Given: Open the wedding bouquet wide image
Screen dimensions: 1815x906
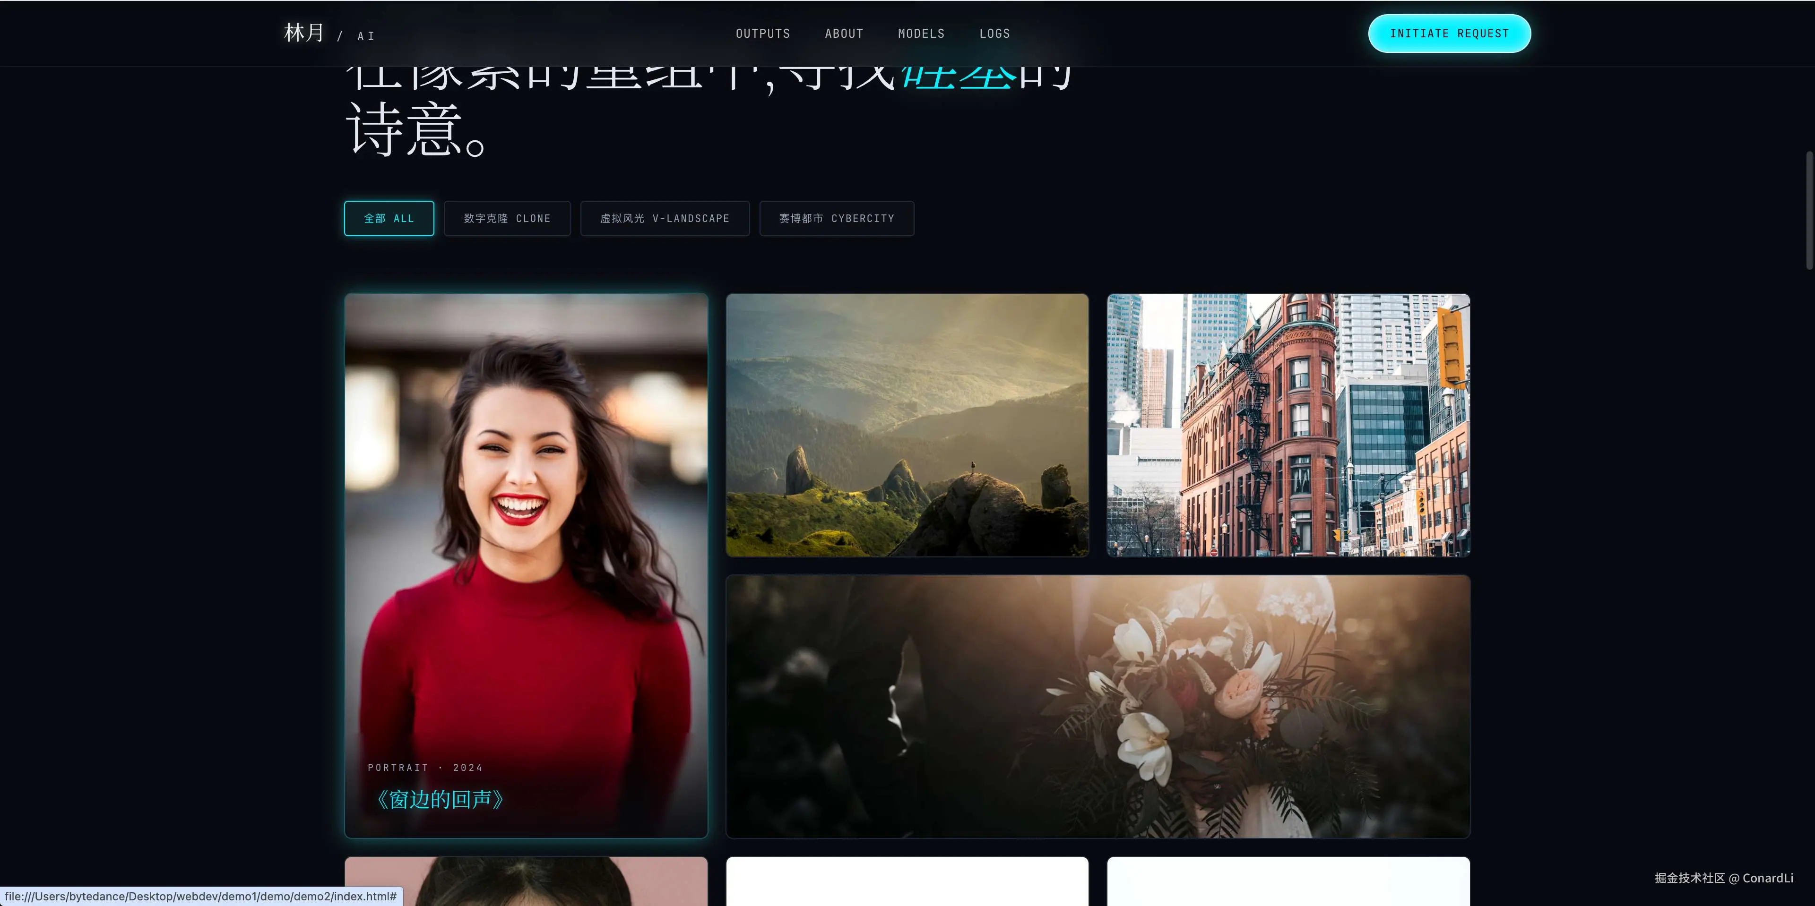Looking at the screenshot, I should click(x=1098, y=706).
